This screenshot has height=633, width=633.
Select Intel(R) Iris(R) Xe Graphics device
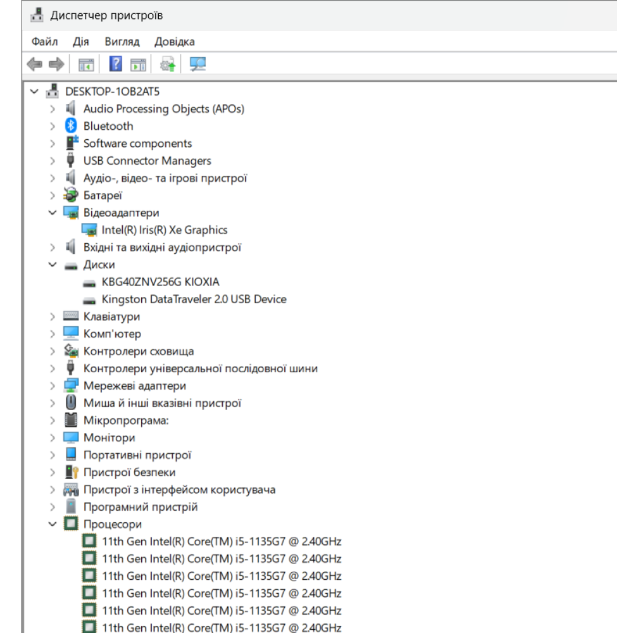[164, 230]
